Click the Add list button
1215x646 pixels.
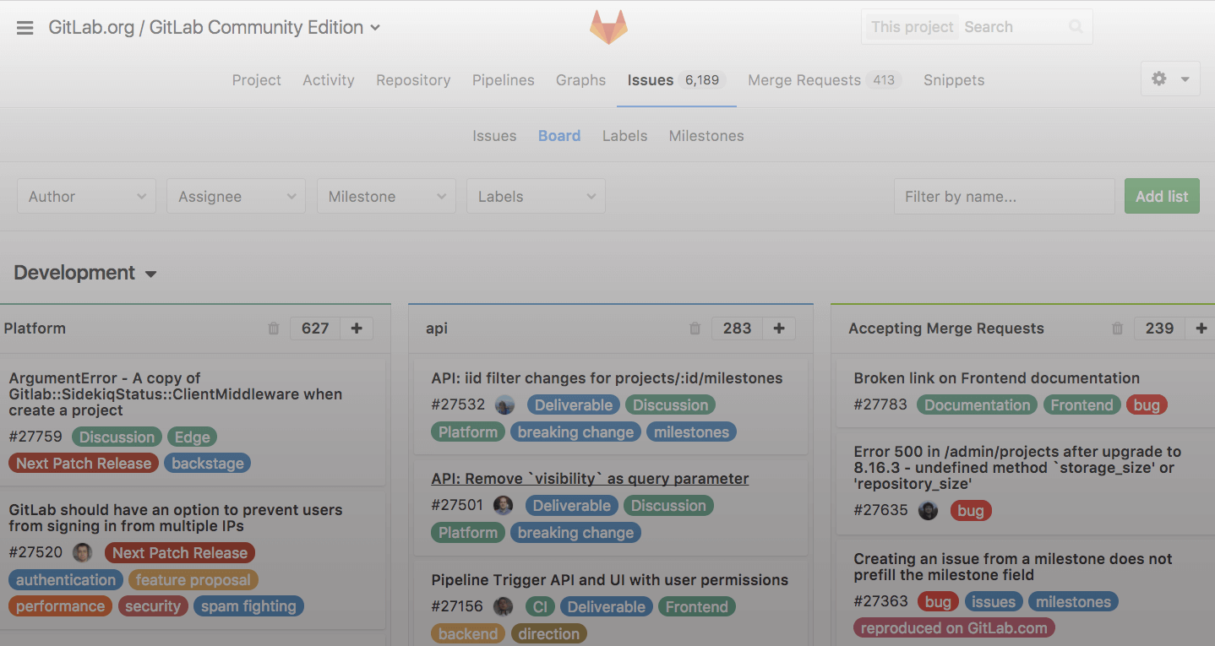(x=1161, y=196)
